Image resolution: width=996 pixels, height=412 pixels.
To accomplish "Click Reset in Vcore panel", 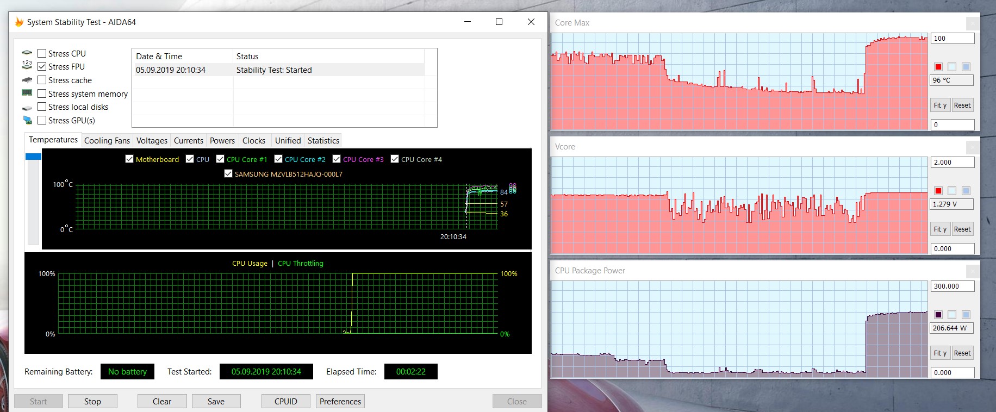I will tap(962, 229).
